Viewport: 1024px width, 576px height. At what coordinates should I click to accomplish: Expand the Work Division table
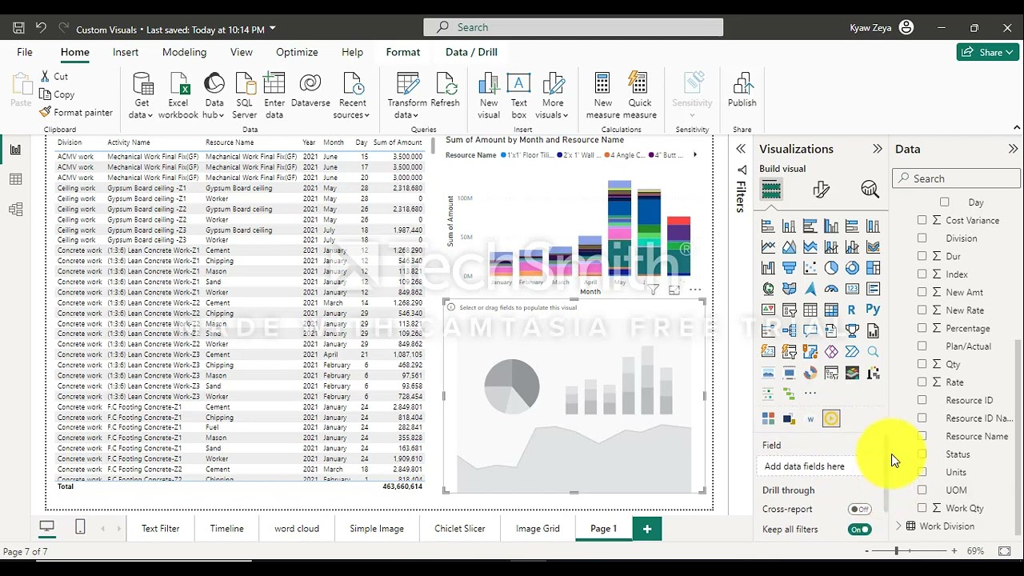pyautogui.click(x=899, y=526)
